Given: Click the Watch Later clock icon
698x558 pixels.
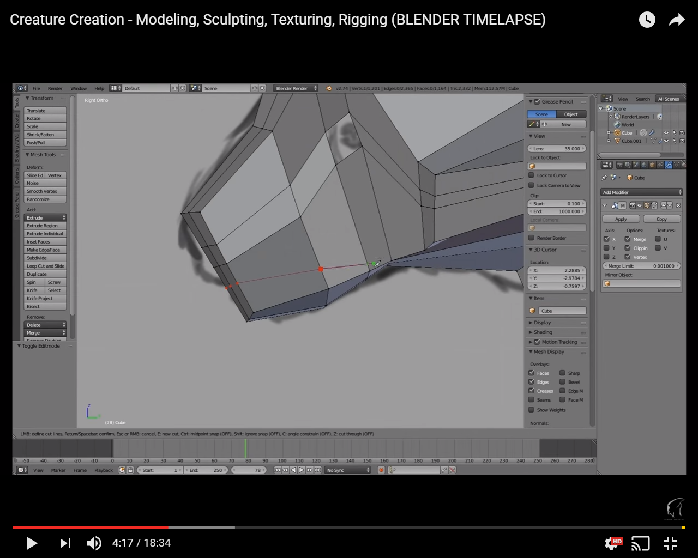Looking at the screenshot, I should click(647, 20).
